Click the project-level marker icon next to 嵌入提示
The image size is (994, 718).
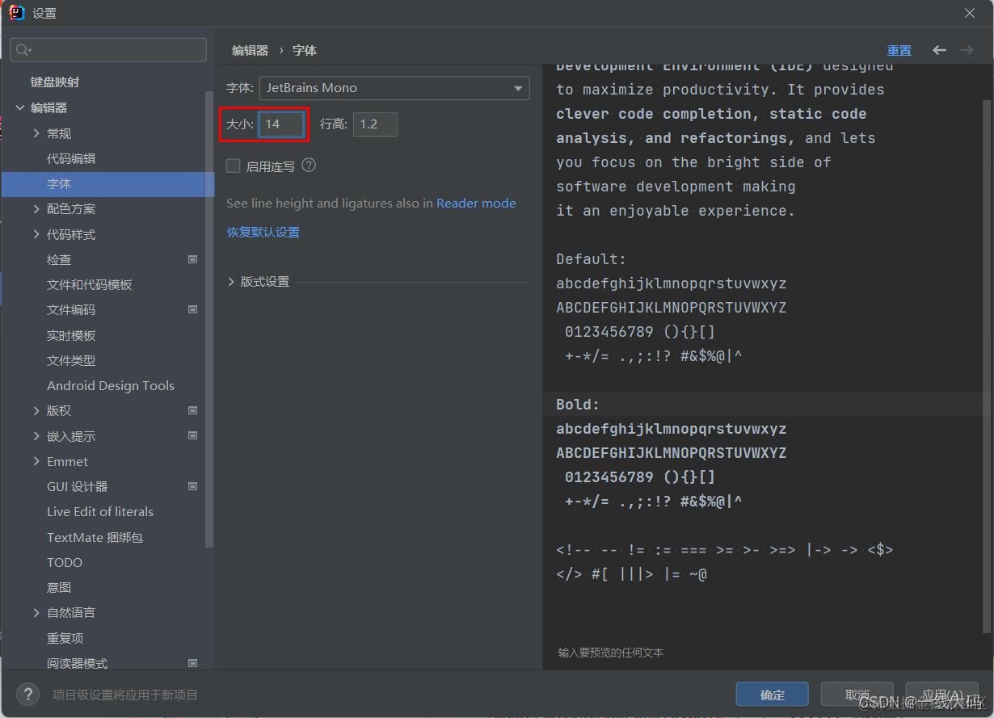point(192,435)
